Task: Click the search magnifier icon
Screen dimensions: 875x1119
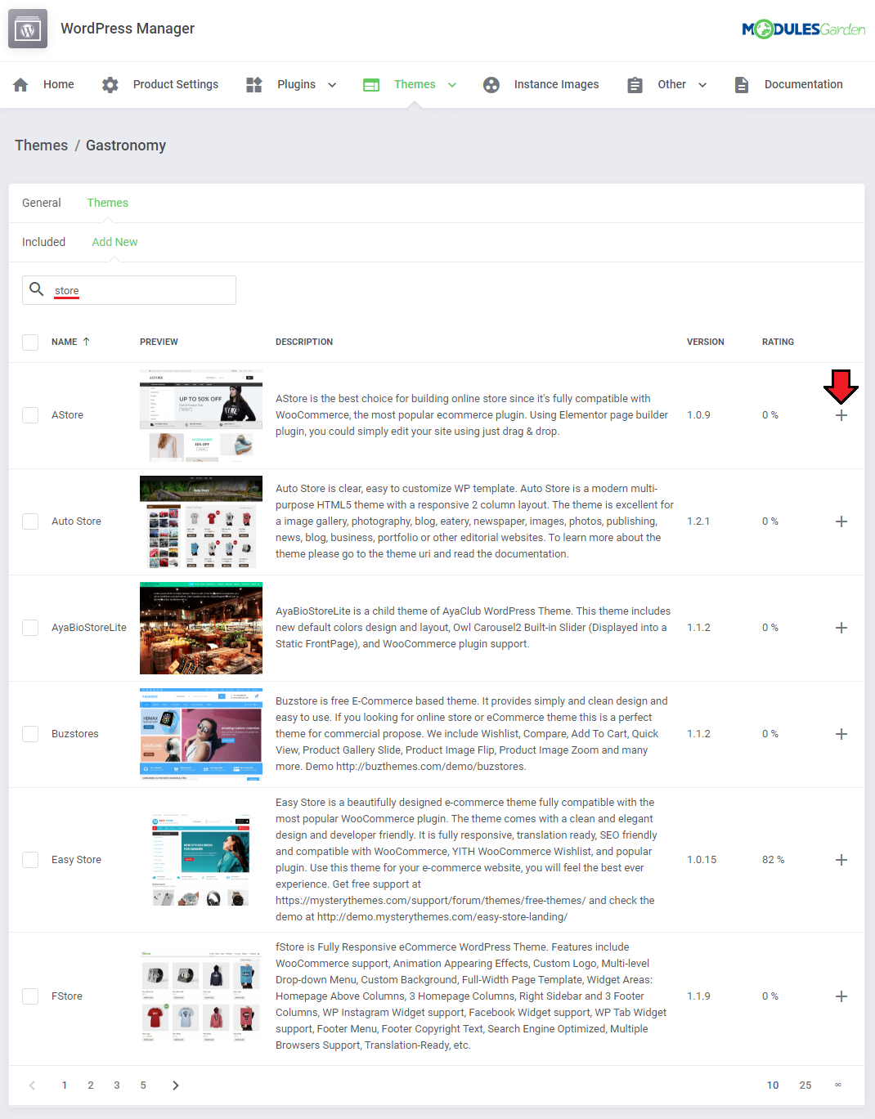Action: pyautogui.click(x=37, y=289)
